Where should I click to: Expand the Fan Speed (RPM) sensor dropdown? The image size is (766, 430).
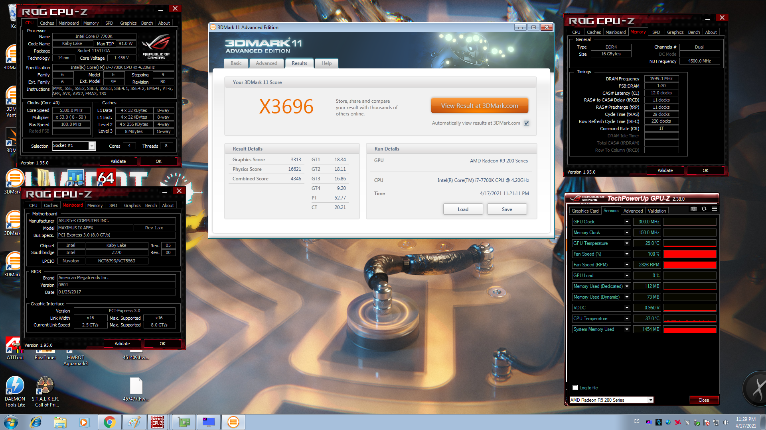pos(627,265)
